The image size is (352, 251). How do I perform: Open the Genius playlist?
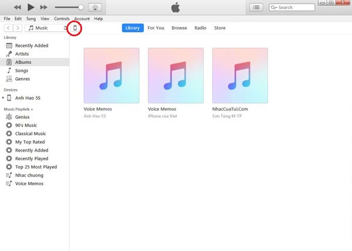[x=35, y=117]
